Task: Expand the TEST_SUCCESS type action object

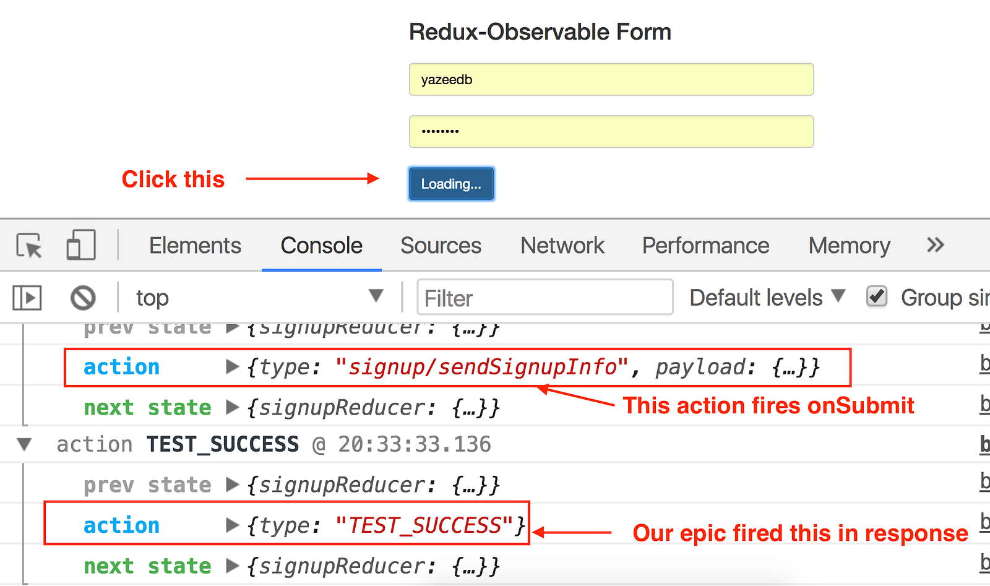Action: (233, 525)
